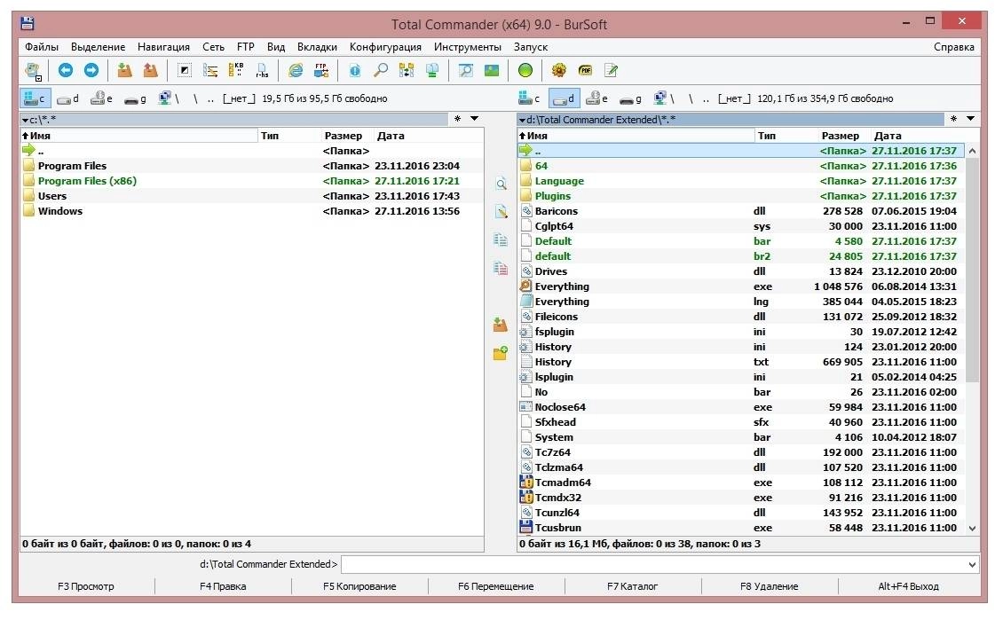Click the F8 Удаление button

click(x=769, y=586)
